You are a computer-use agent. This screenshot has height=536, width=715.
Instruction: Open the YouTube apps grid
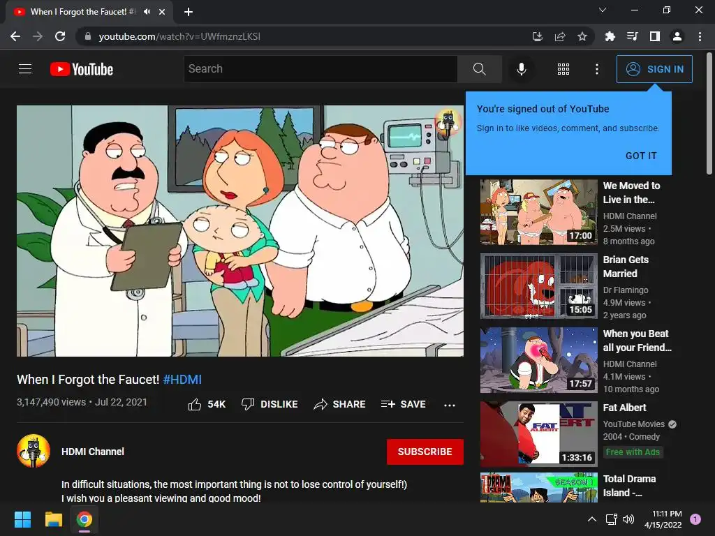[563, 69]
